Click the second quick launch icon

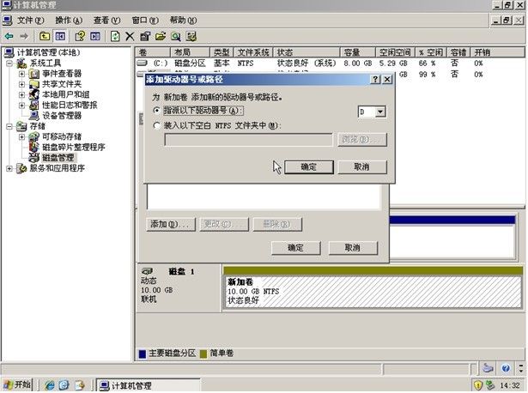click(64, 385)
